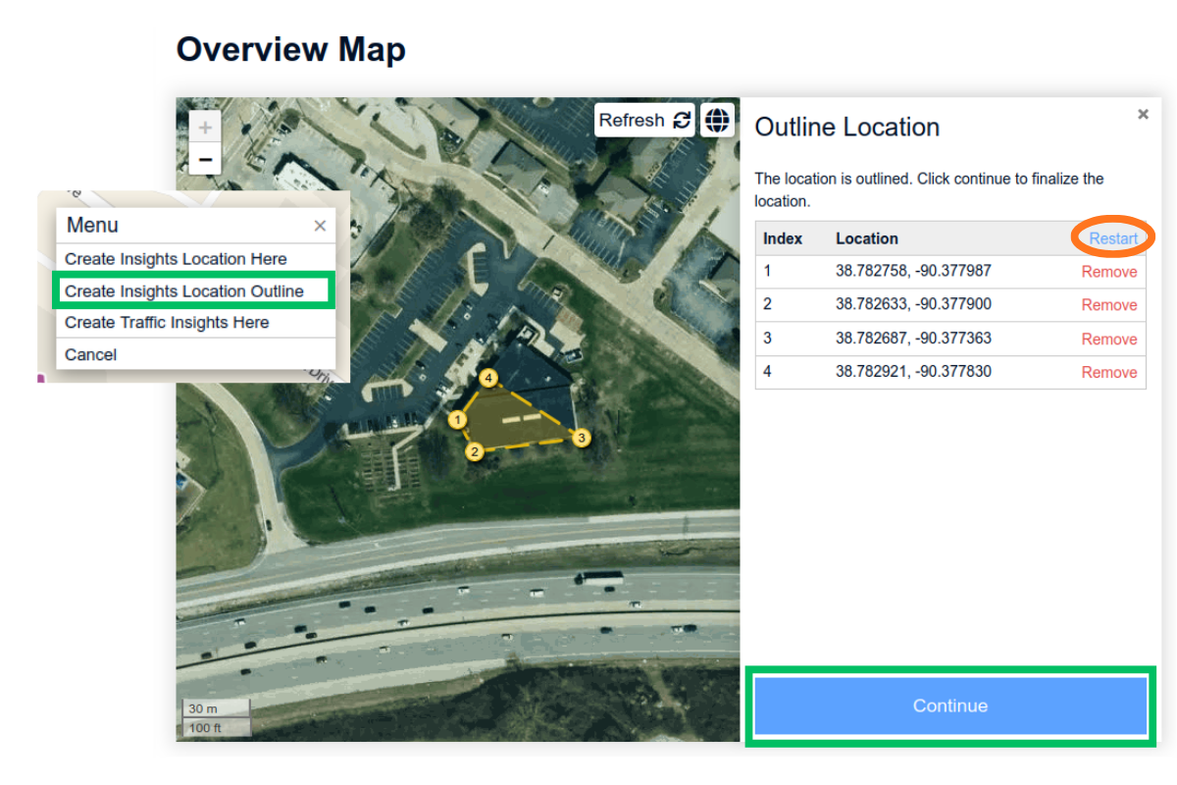Viewport: 1177px width, 785px height.
Task: Choose Create Insights Location Outline
Action: point(184,290)
